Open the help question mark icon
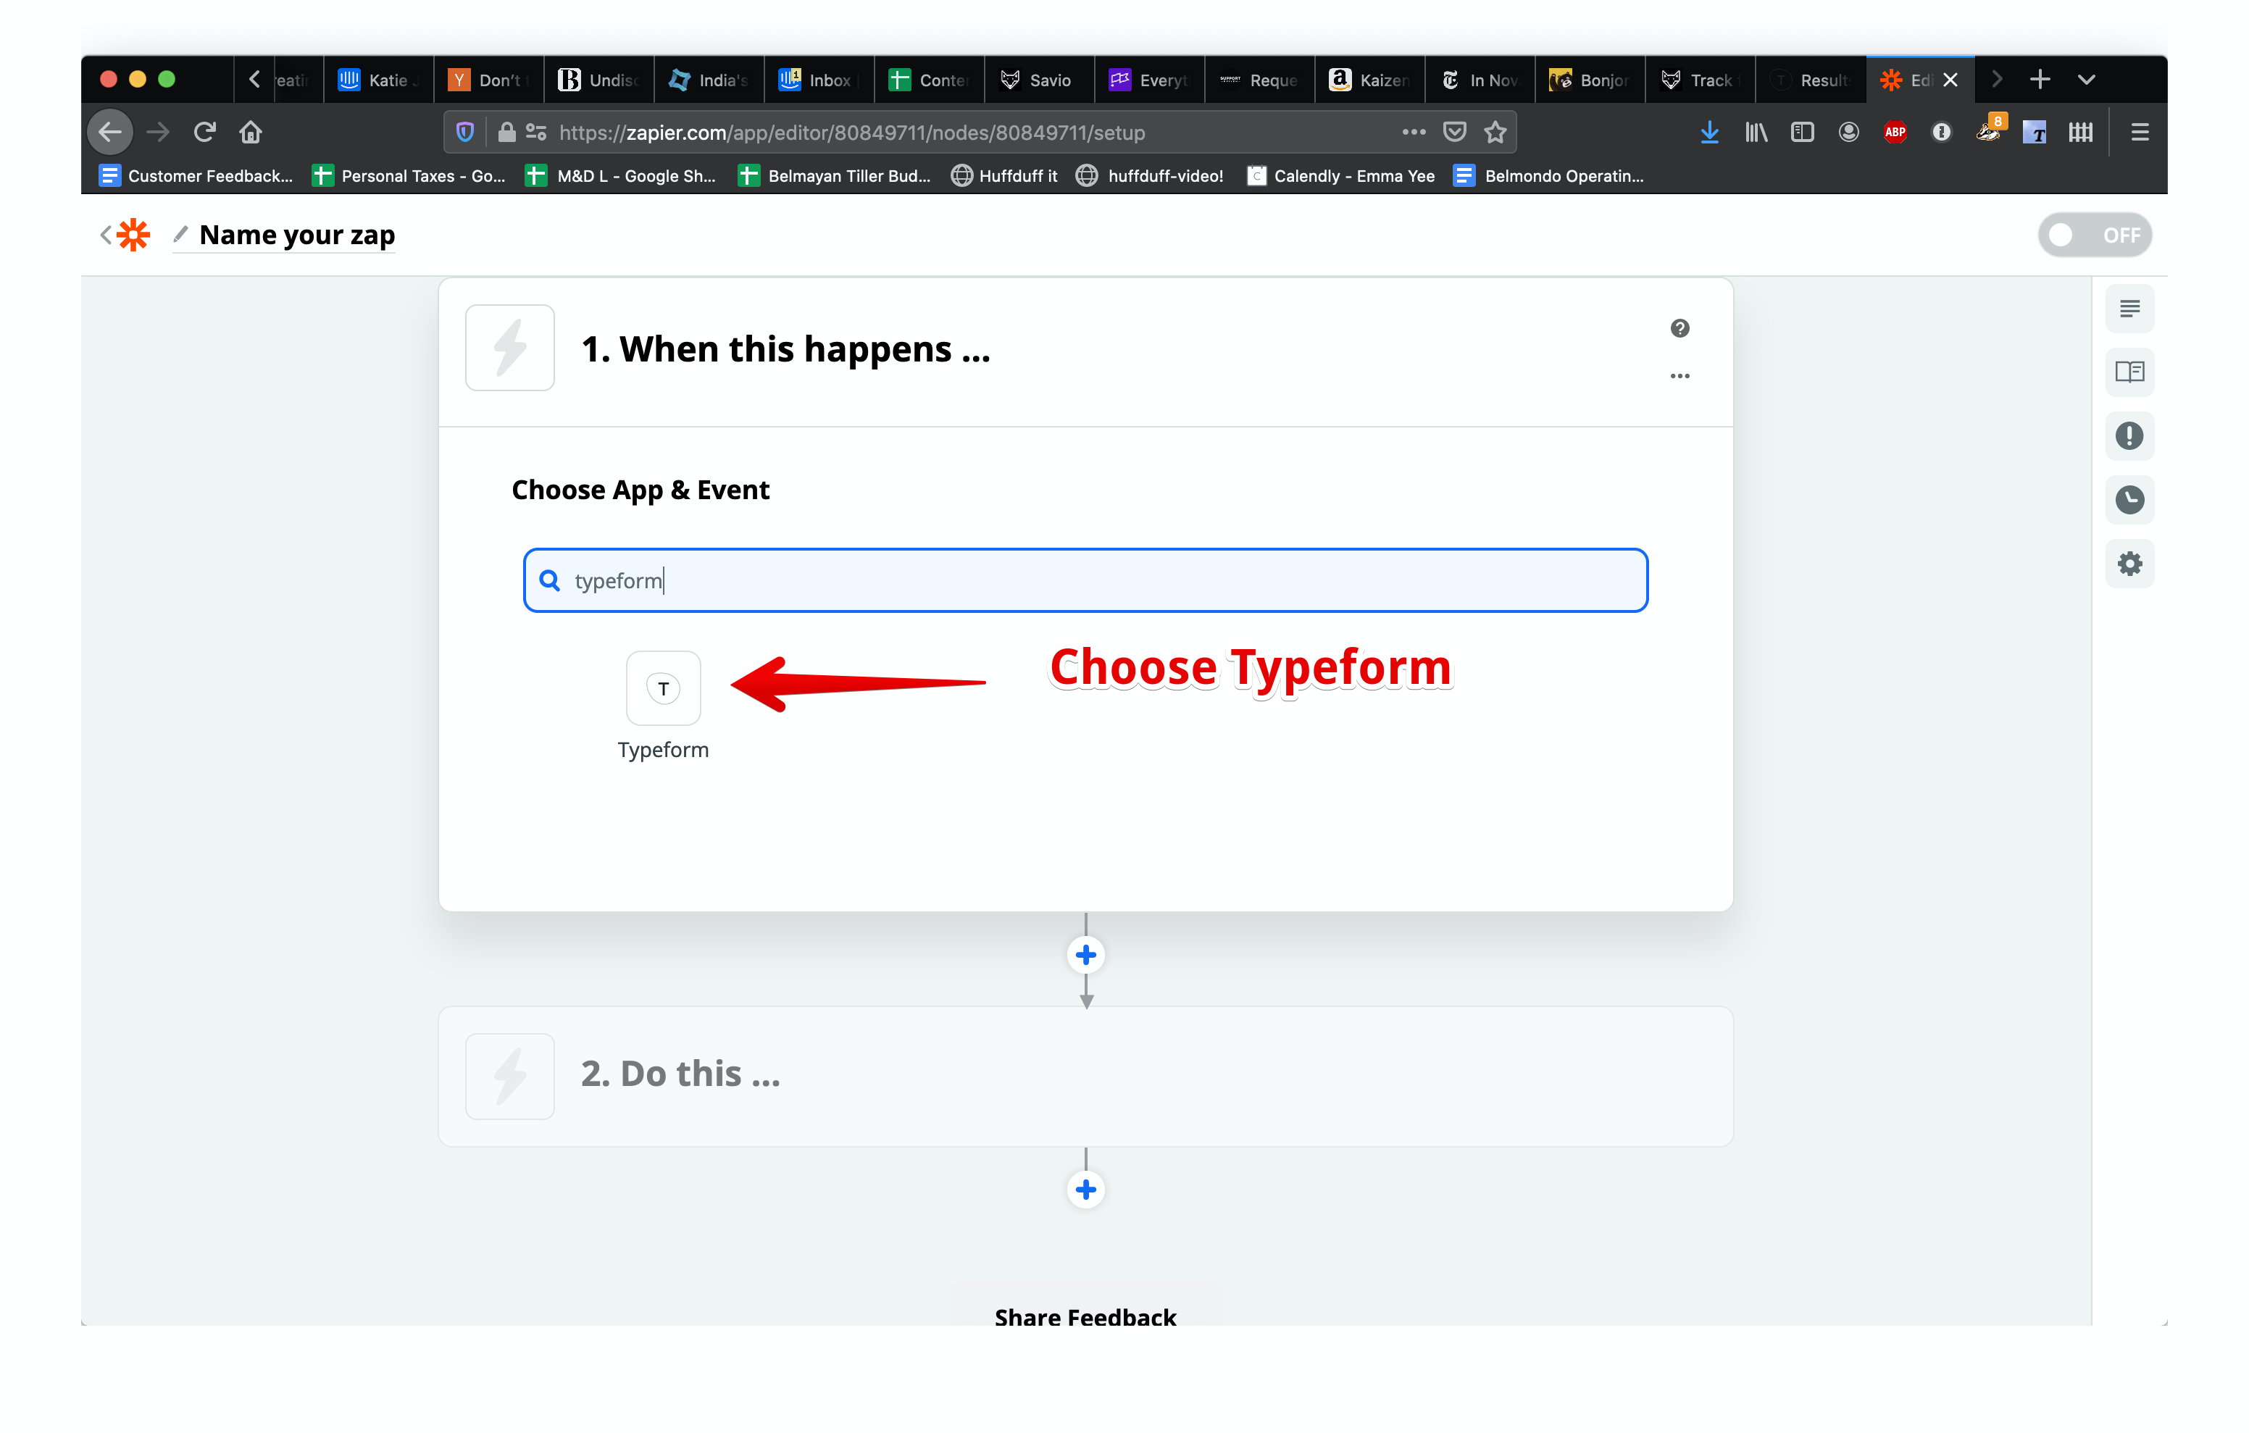This screenshot has height=1433, width=2249. tap(1680, 328)
